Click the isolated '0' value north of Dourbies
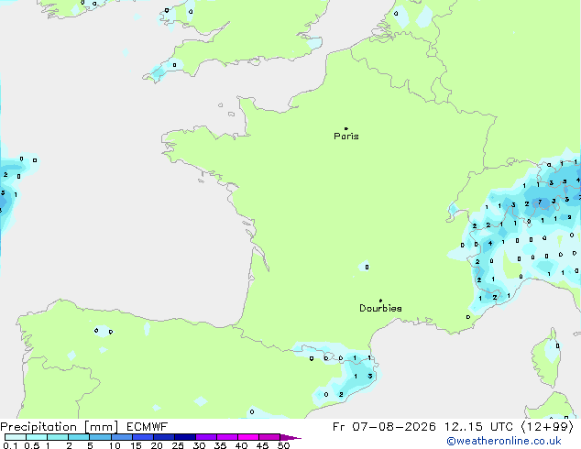581x449 pixels. coord(367,267)
